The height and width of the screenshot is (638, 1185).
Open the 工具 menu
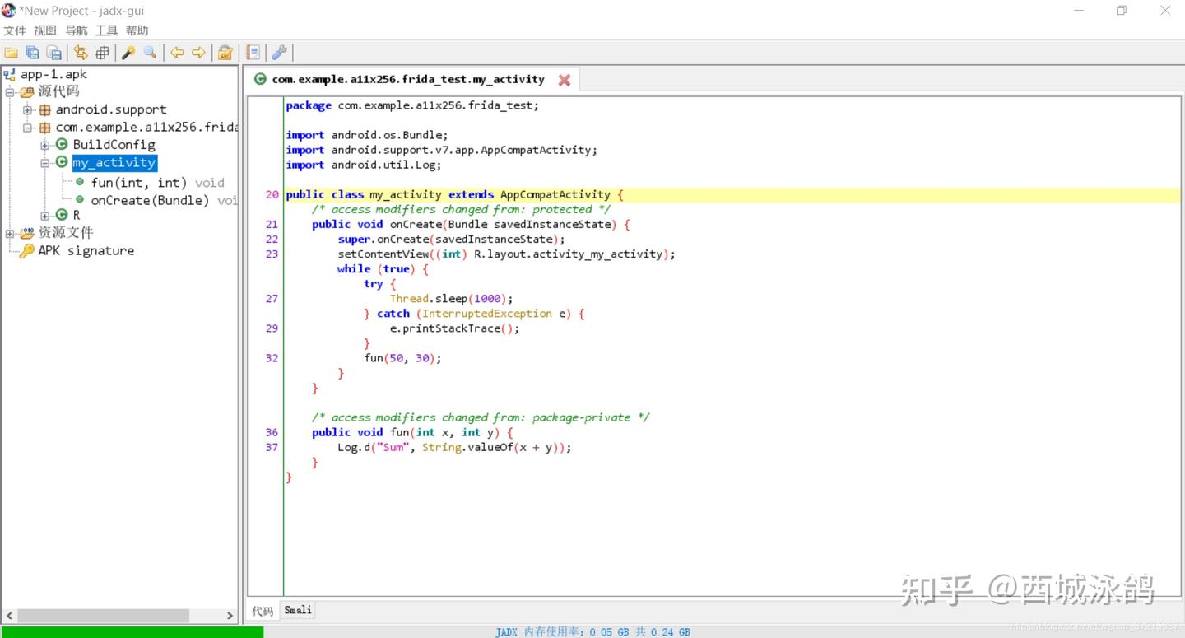click(x=106, y=30)
